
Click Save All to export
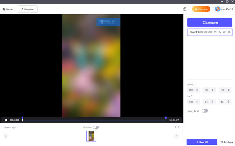pos(202,142)
